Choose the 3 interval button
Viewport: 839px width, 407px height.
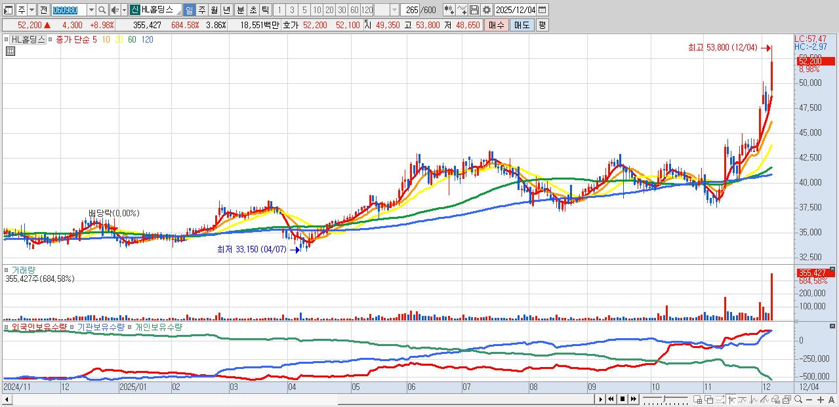pos(291,10)
